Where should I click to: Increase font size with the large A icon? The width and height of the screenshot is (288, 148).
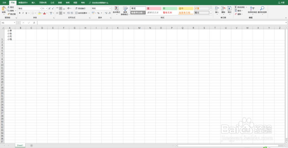click(x=50, y=8)
